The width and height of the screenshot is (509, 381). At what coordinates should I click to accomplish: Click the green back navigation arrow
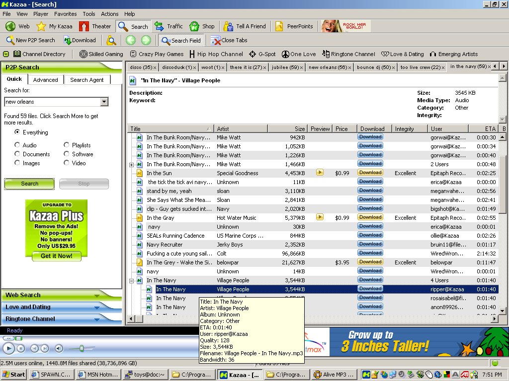click(130, 41)
